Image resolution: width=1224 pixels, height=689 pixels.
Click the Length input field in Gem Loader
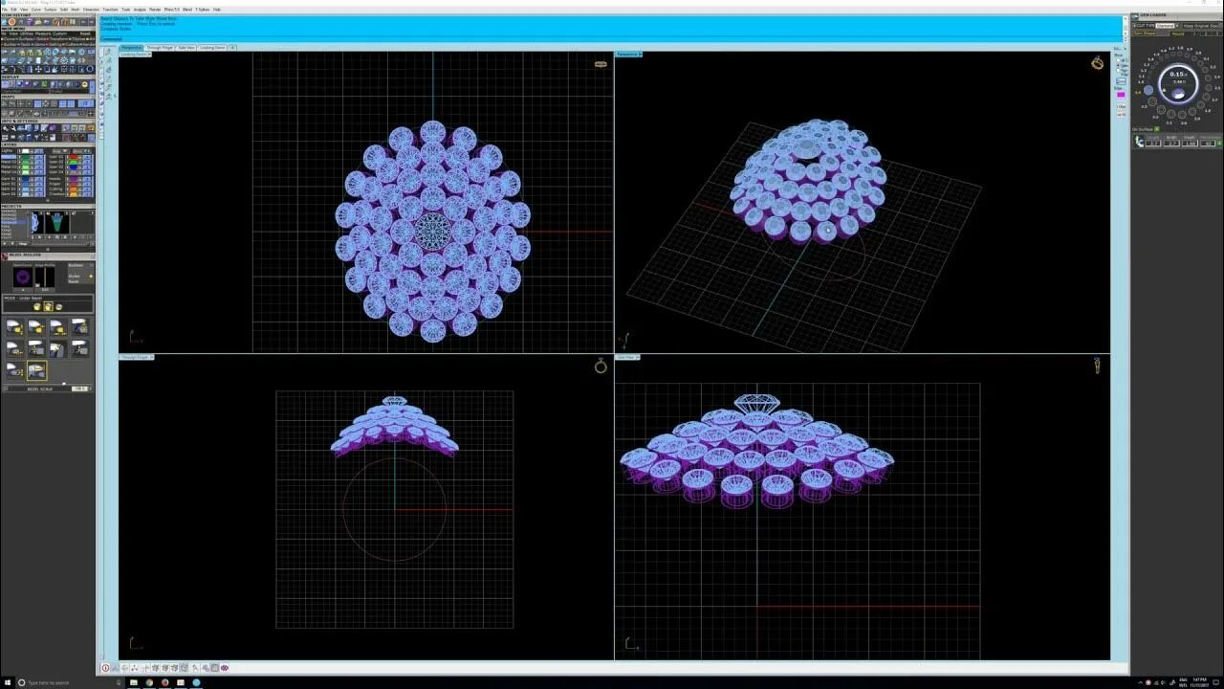point(1153,143)
